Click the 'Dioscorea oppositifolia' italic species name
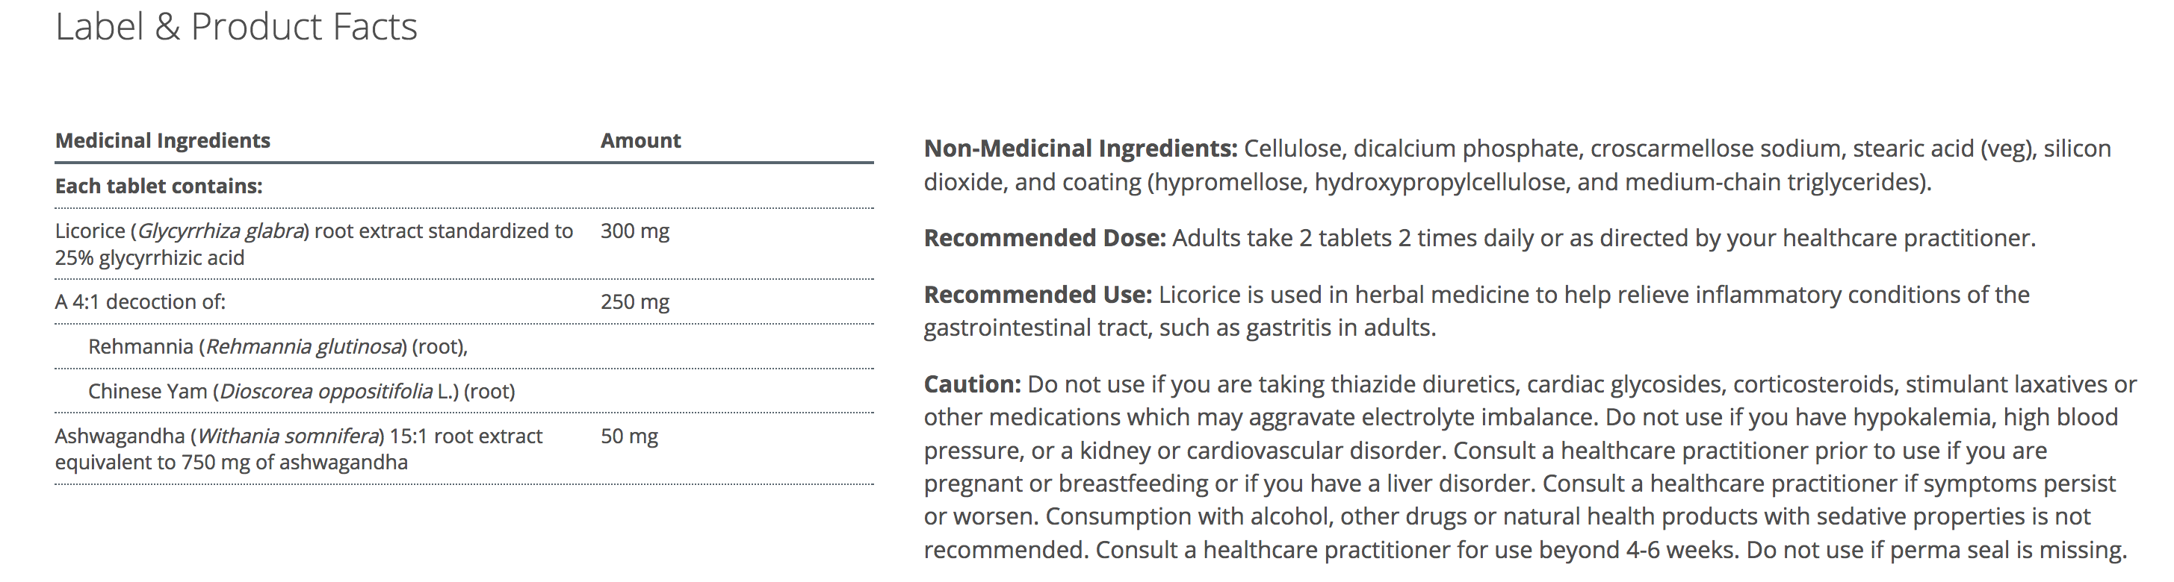The image size is (2174, 582). click(326, 392)
